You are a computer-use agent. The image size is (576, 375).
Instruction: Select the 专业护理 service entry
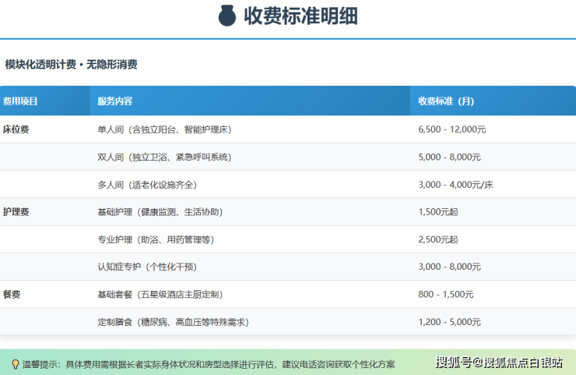(156, 239)
